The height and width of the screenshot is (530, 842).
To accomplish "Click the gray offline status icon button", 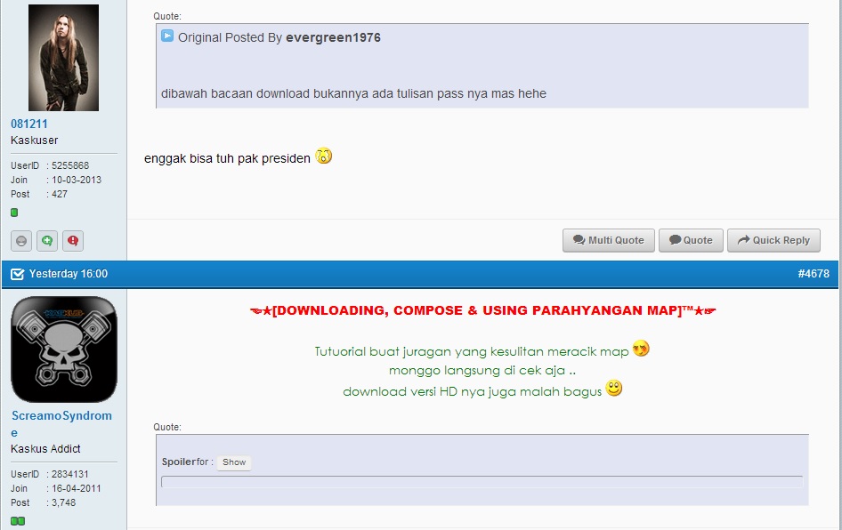I will point(22,240).
